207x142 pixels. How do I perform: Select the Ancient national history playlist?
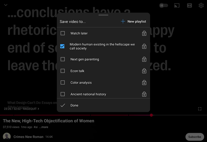click(103, 94)
